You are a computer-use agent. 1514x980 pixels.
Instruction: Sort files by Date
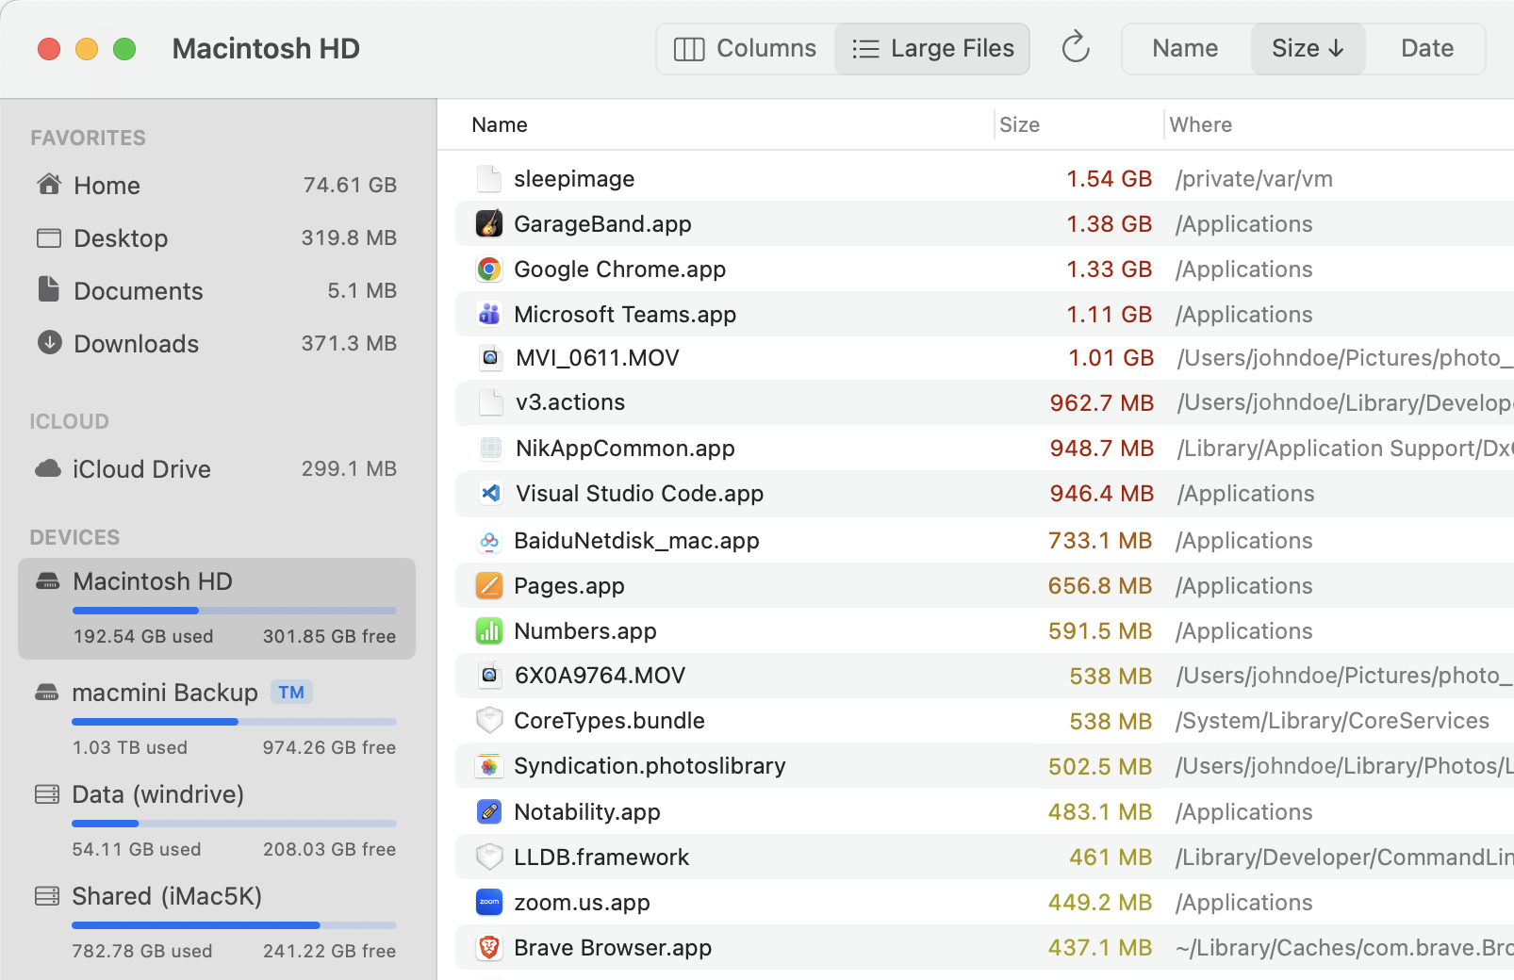pyautogui.click(x=1426, y=49)
